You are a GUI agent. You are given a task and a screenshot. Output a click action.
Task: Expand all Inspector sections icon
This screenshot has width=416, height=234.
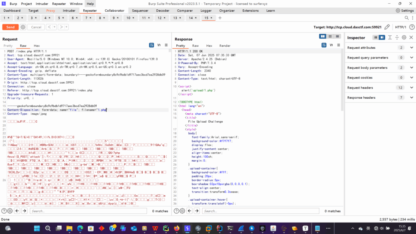tap(390, 38)
